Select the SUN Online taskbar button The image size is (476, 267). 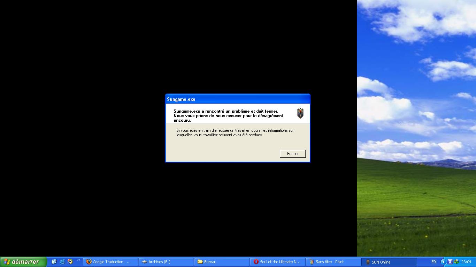[389, 262]
